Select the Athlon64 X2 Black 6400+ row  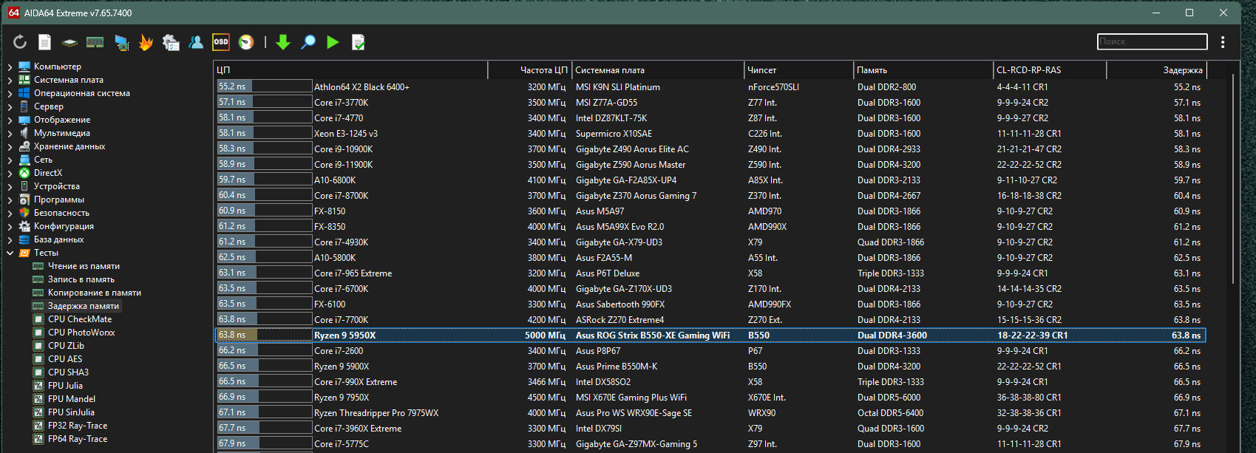[x=710, y=87]
